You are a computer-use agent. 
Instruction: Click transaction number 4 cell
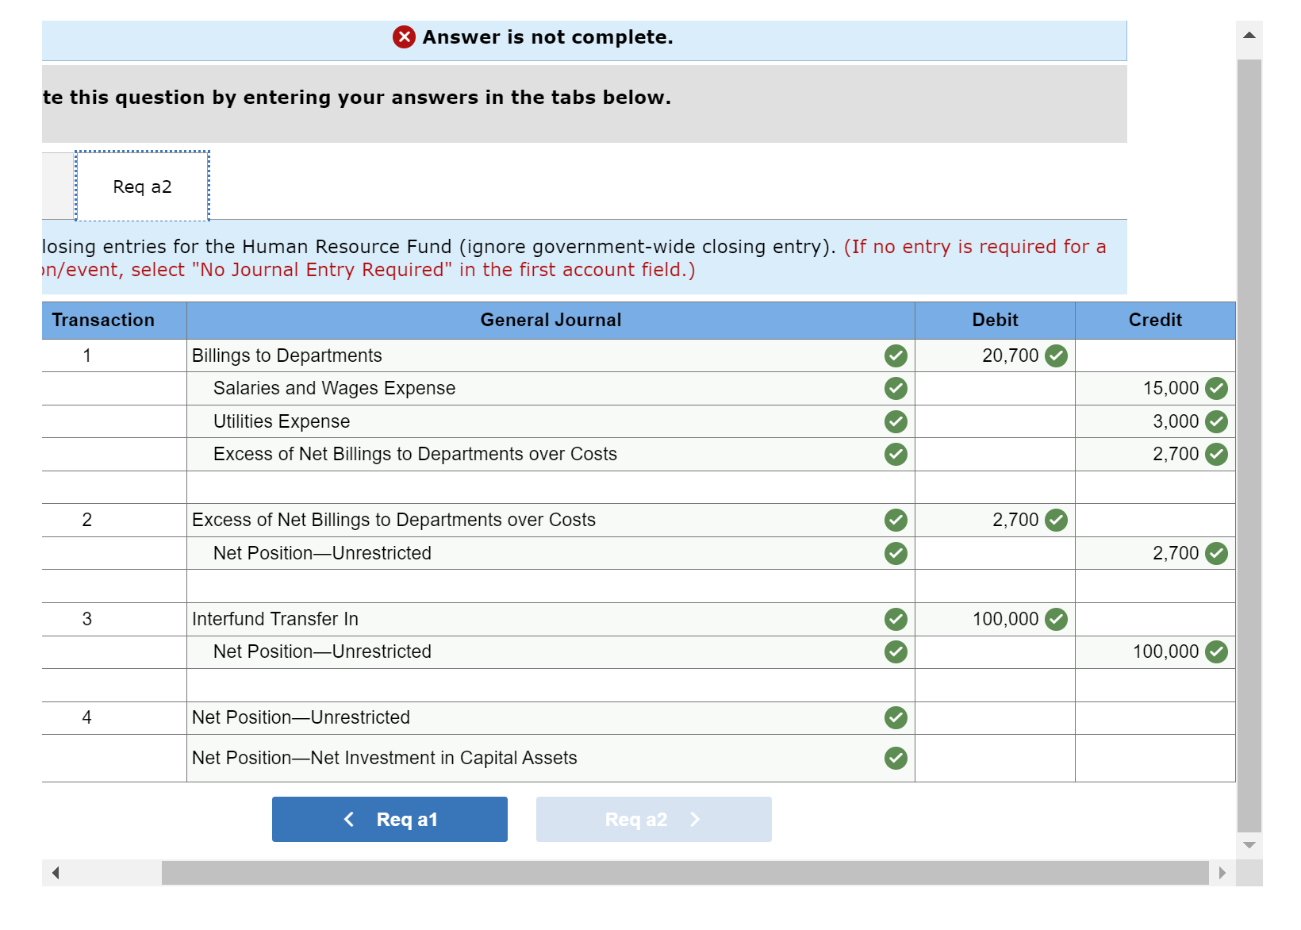coord(114,717)
